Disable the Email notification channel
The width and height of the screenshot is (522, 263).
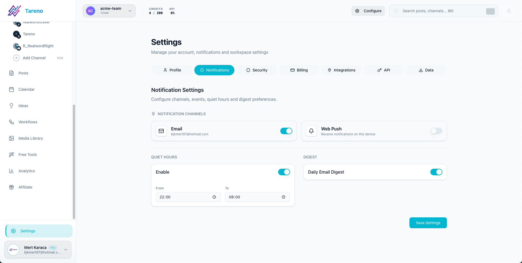tap(286, 131)
